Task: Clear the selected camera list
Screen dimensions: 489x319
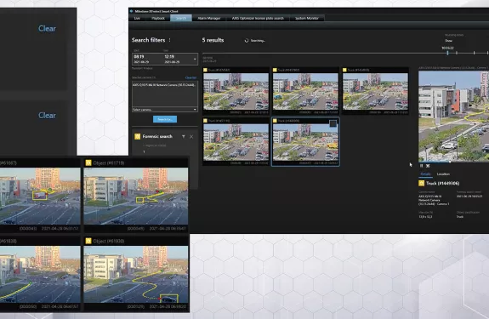Action: click(190, 77)
